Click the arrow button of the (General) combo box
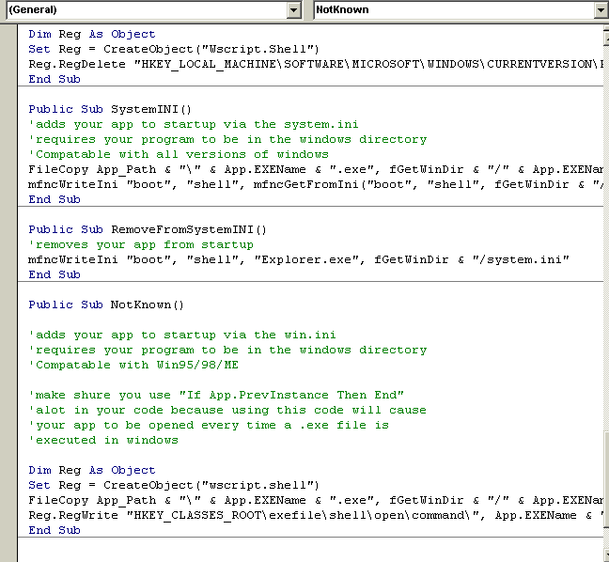The height and width of the screenshot is (562, 609). [294, 9]
